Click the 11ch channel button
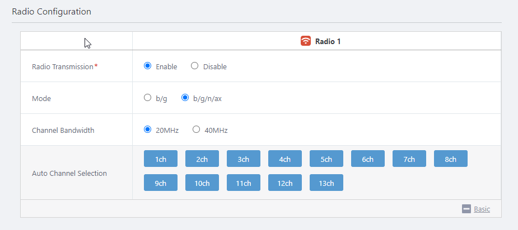This screenshot has width=518, height=230. click(x=244, y=183)
